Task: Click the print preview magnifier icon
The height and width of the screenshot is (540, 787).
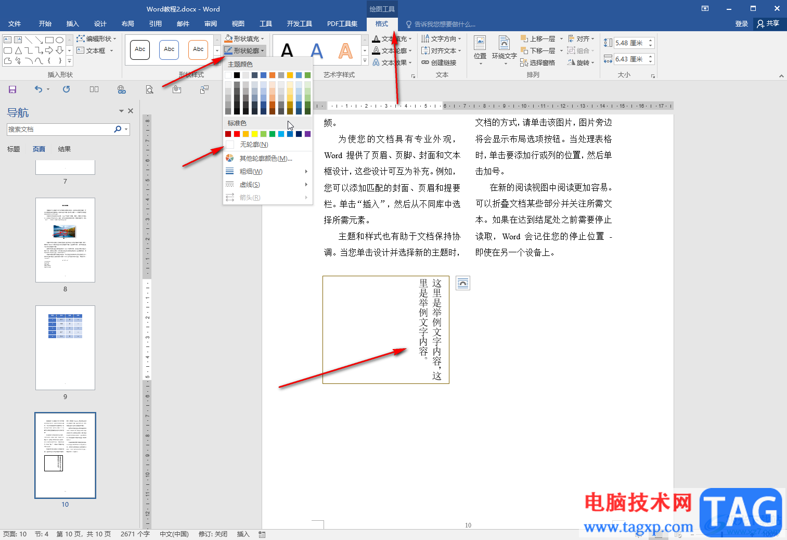Action: pyautogui.click(x=149, y=89)
